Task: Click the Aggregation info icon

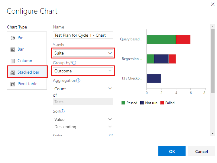Action: point(78,81)
